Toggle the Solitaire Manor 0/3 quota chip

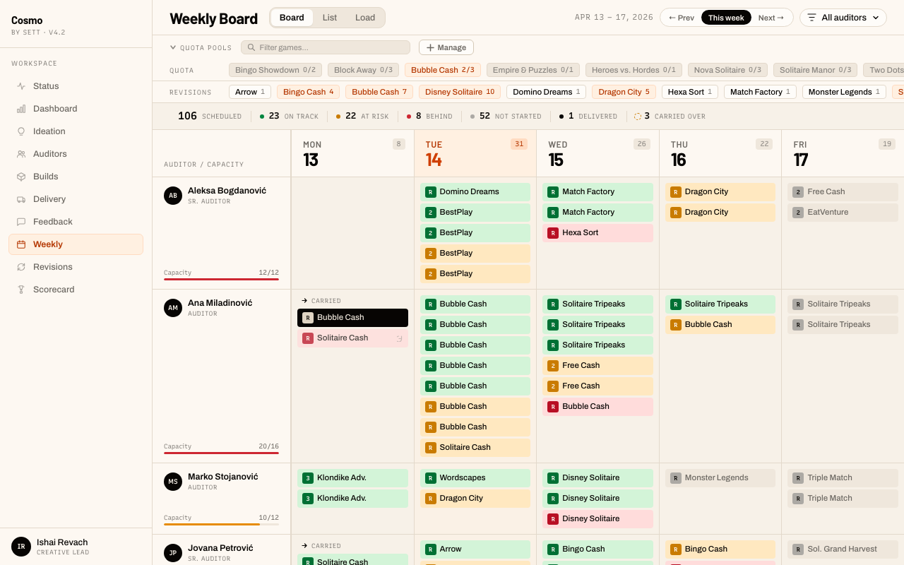click(815, 70)
